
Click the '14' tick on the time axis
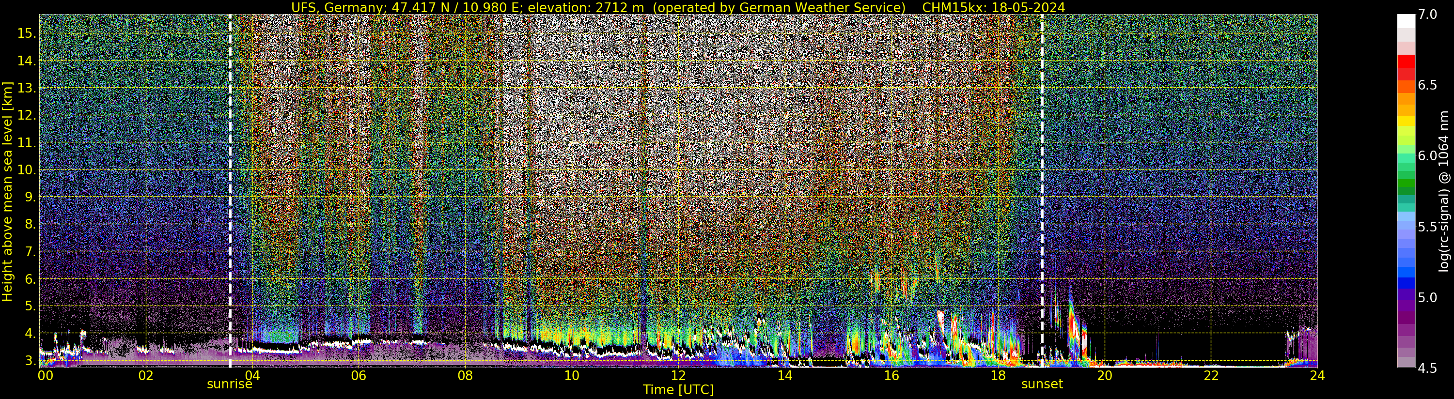(784, 375)
